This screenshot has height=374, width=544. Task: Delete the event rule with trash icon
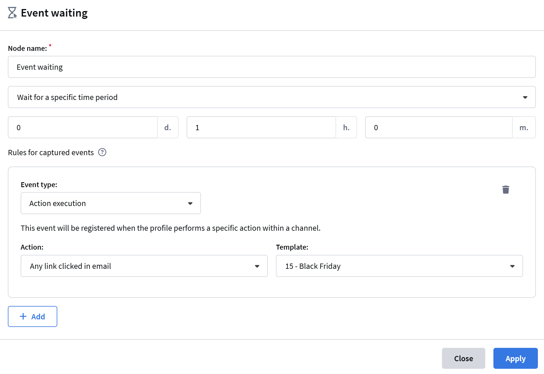[x=506, y=189]
